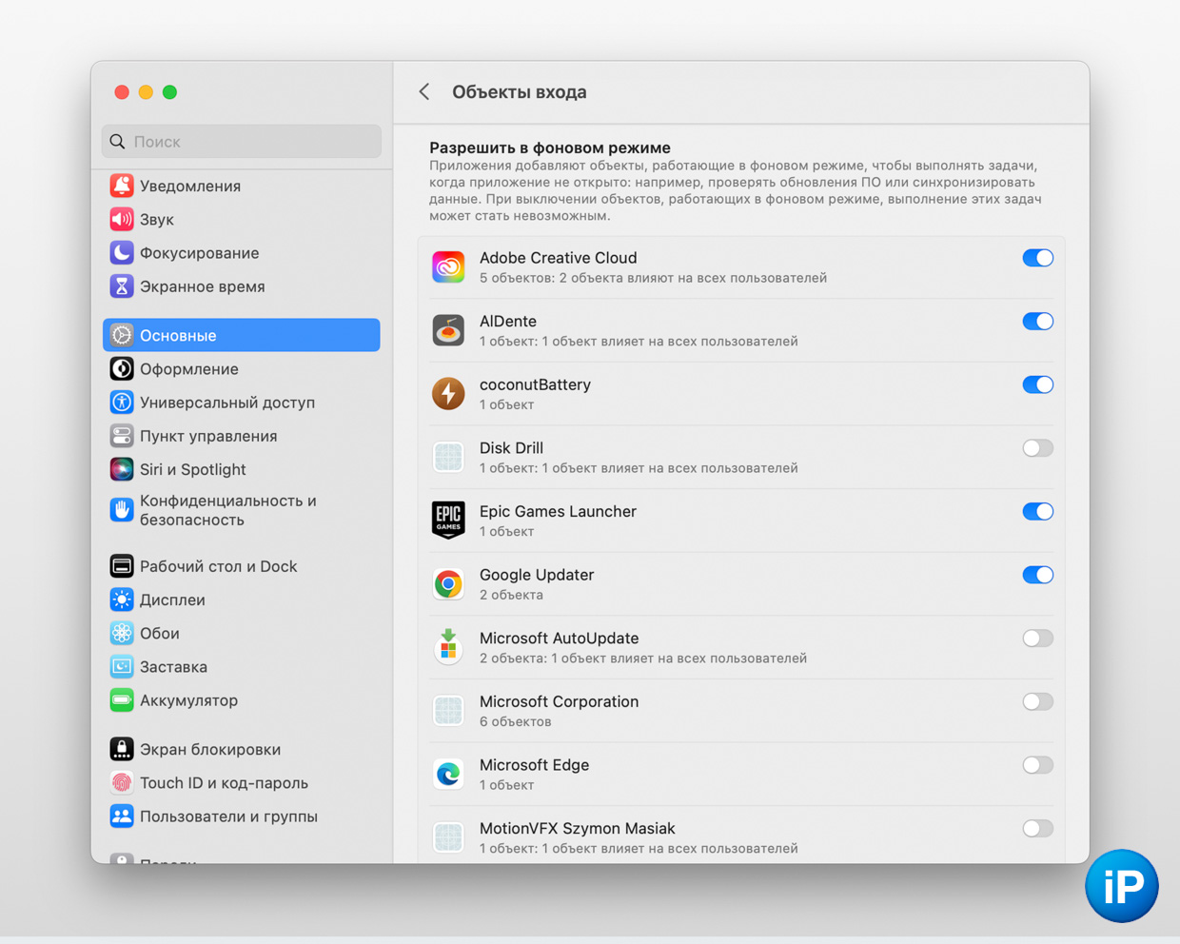Click the Displays sun icon (Дисплеи)
This screenshot has height=944, width=1180.
pyautogui.click(x=122, y=600)
